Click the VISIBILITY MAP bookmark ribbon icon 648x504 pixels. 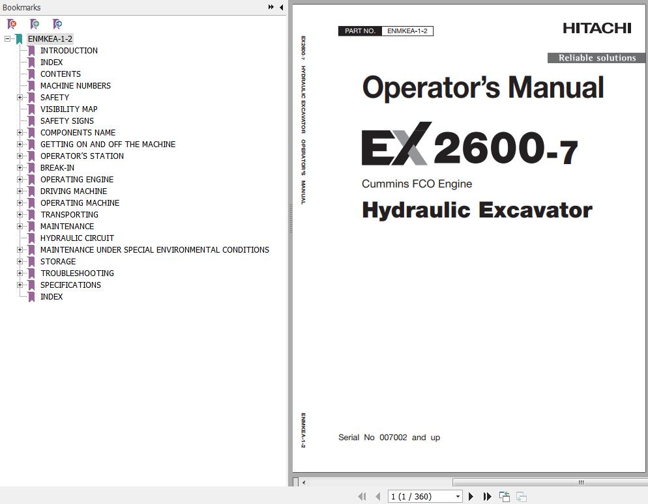[x=31, y=109]
